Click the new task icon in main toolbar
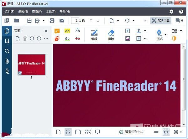 pyautogui.click(x=7, y=21)
